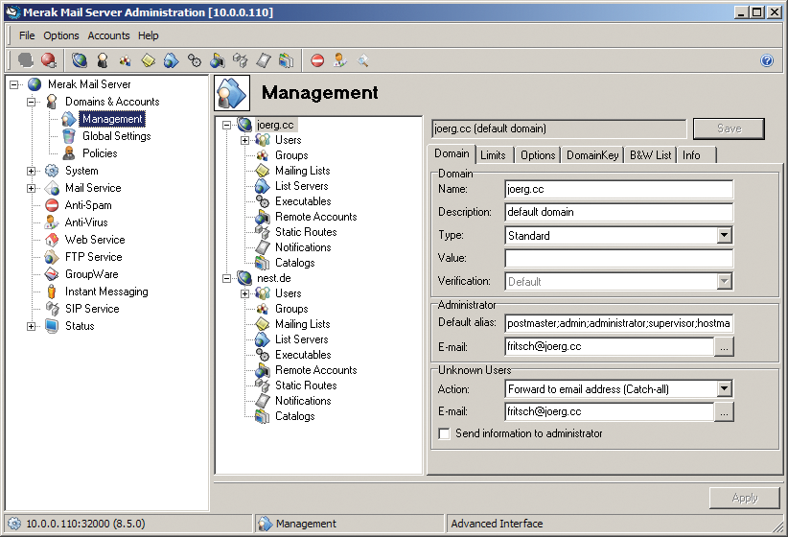Viewport: 788px width, 537px height.
Task: Click the remote accounts toolbar icon
Action: point(217,60)
